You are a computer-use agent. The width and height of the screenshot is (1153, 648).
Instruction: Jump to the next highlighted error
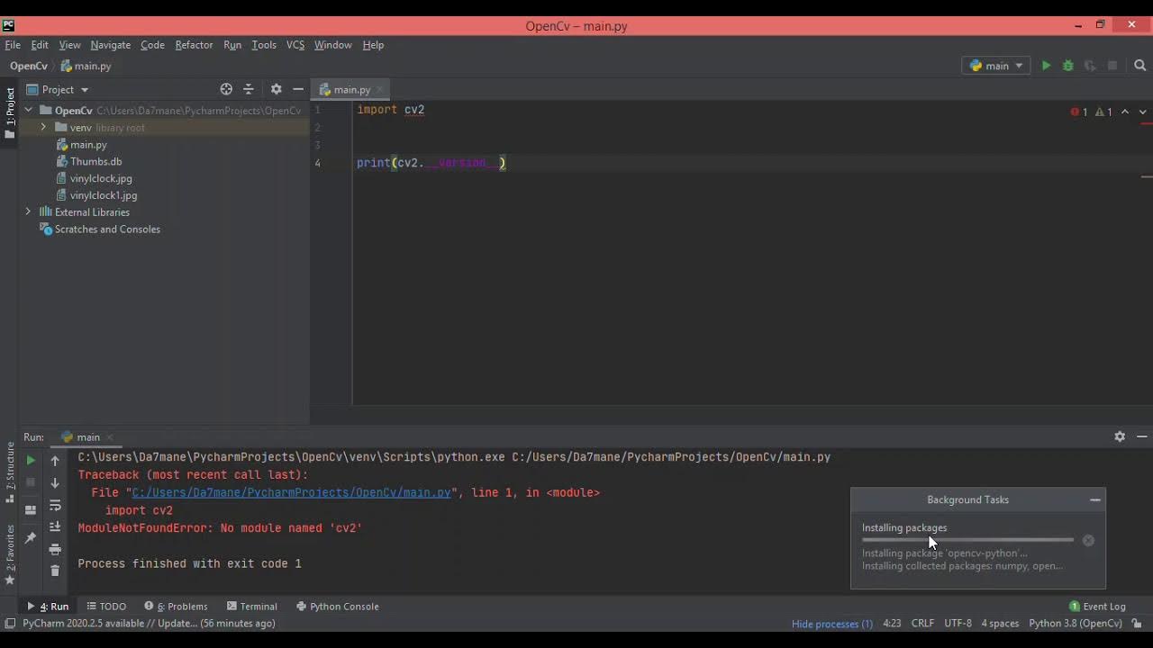pos(1142,112)
